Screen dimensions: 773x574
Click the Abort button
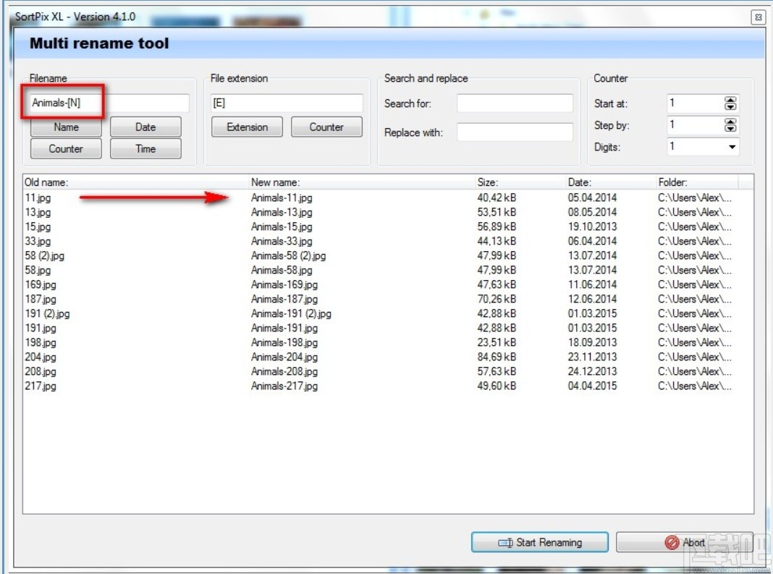click(684, 542)
